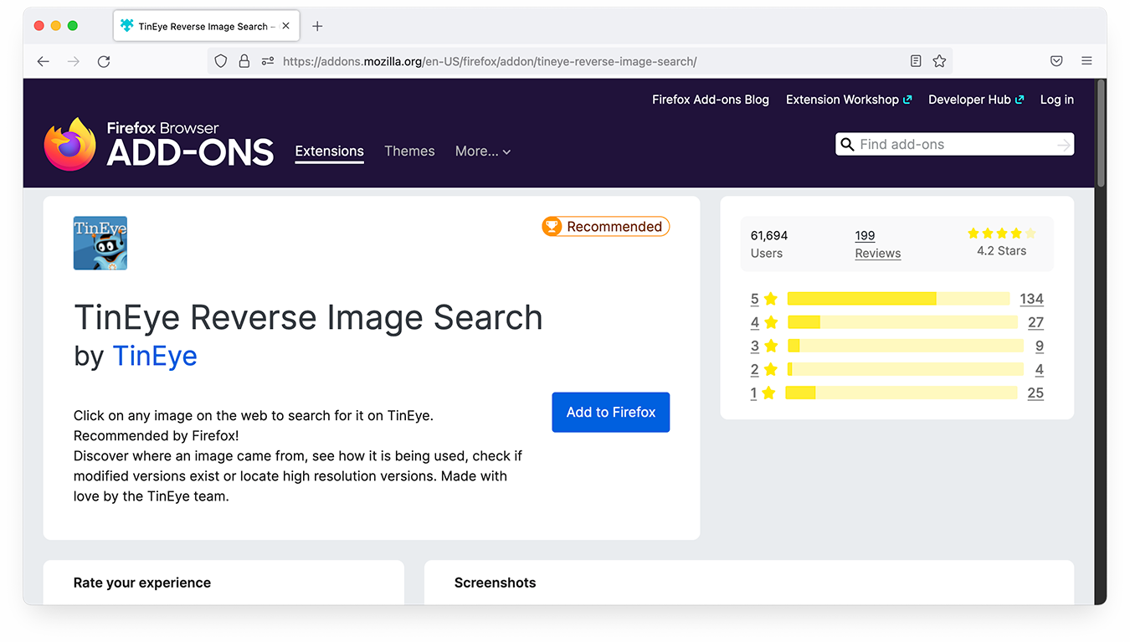Open the 27 four-star reviews count

1035,322
